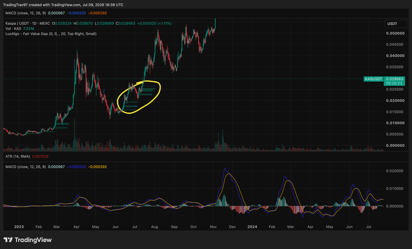Click MACD pane axis label 0.020000
The width and height of the screenshot is (412, 249).
pyautogui.click(x=395, y=171)
